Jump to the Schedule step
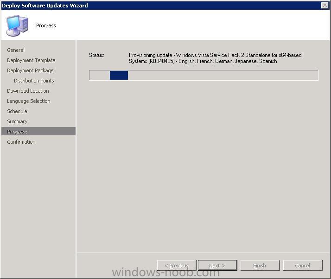Image resolution: width=331 pixels, height=279 pixels. pos(17,111)
